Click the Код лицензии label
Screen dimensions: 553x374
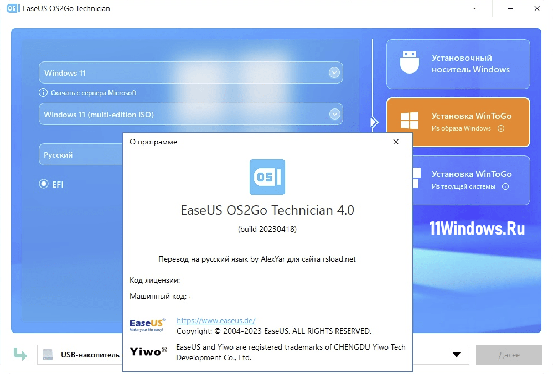click(x=154, y=280)
